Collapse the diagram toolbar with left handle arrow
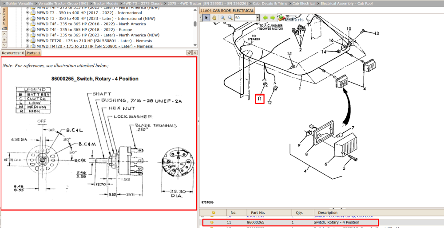Screen dimensions: 444x228 pos(201,18)
